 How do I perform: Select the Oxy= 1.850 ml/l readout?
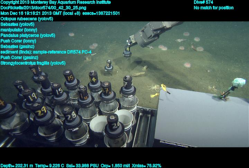click(x=115, y=166)
